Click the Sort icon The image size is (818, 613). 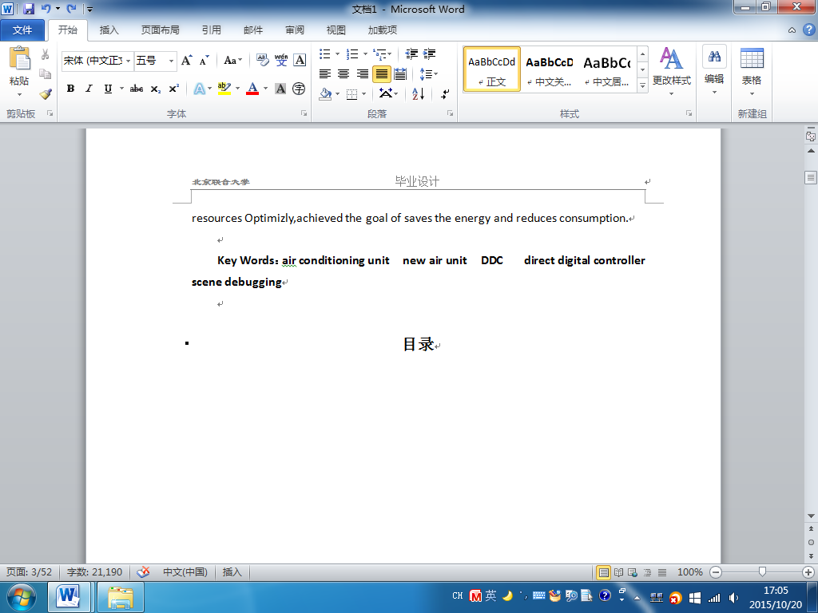(x=419, y=94)
